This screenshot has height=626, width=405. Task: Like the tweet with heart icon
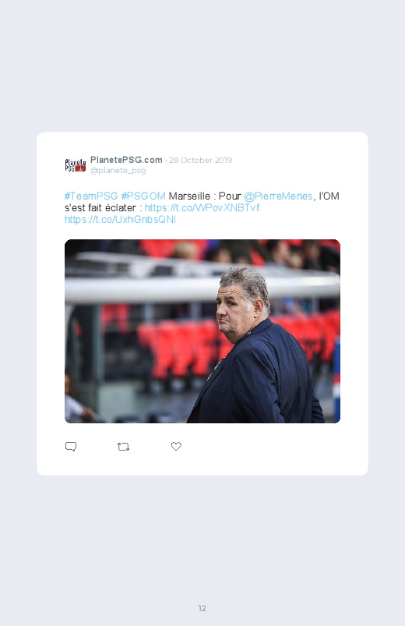(176, 446)
